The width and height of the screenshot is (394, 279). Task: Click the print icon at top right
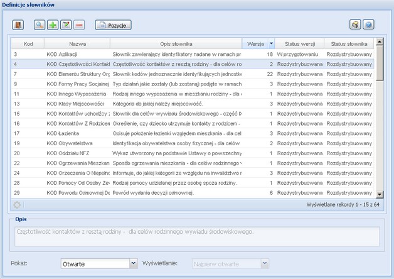pyautogui.click(x=355, y=25)
